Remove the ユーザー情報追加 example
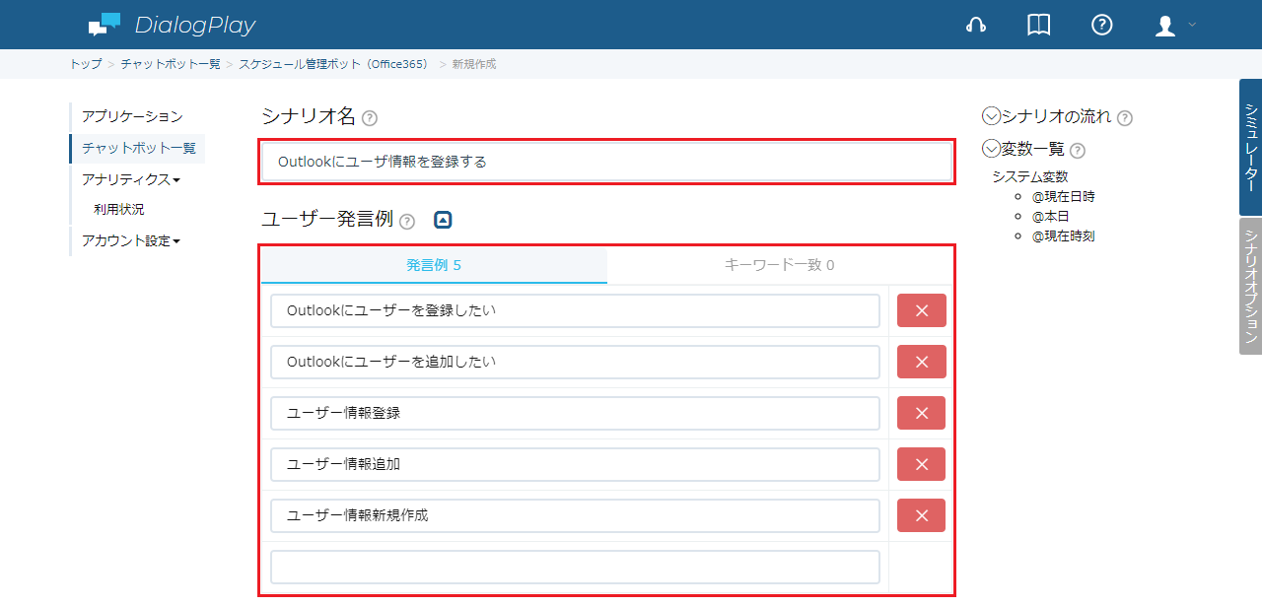The image size is (1262, 606). 922,464
